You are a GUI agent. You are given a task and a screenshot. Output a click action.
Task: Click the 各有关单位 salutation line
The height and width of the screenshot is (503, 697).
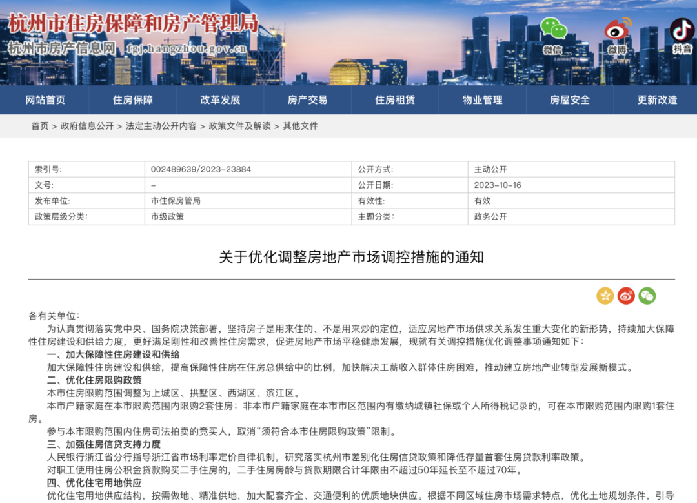(x=54, y=316)
